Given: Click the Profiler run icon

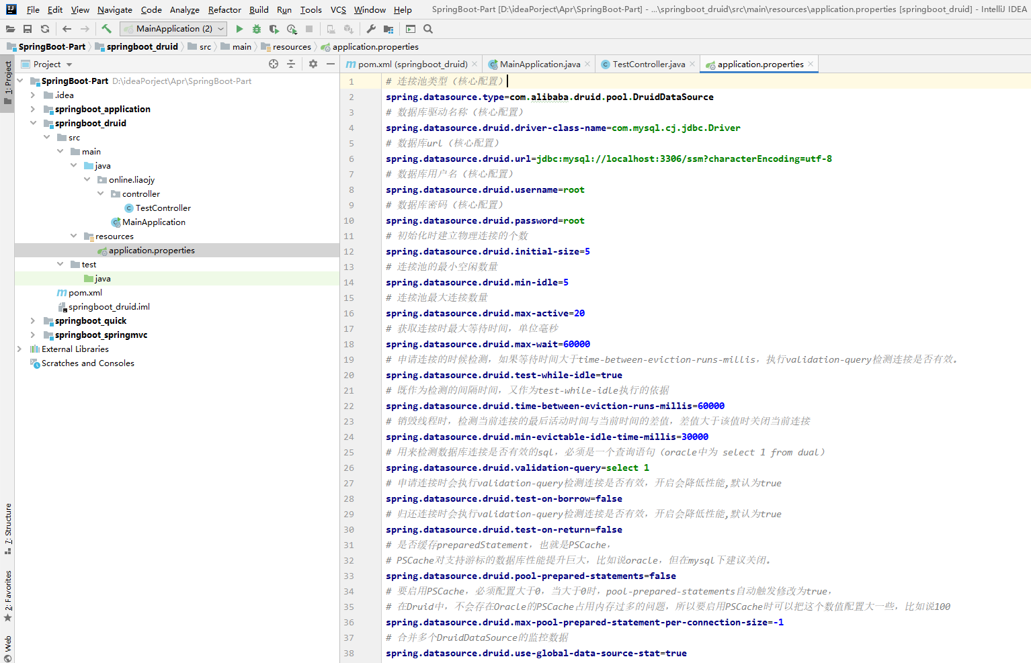Looking at the screenshot, I should pos(292,29).
